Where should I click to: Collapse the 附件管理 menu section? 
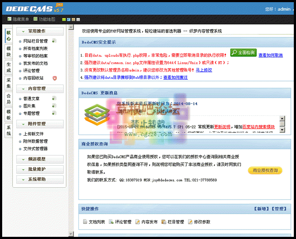[x=40, y=124]
